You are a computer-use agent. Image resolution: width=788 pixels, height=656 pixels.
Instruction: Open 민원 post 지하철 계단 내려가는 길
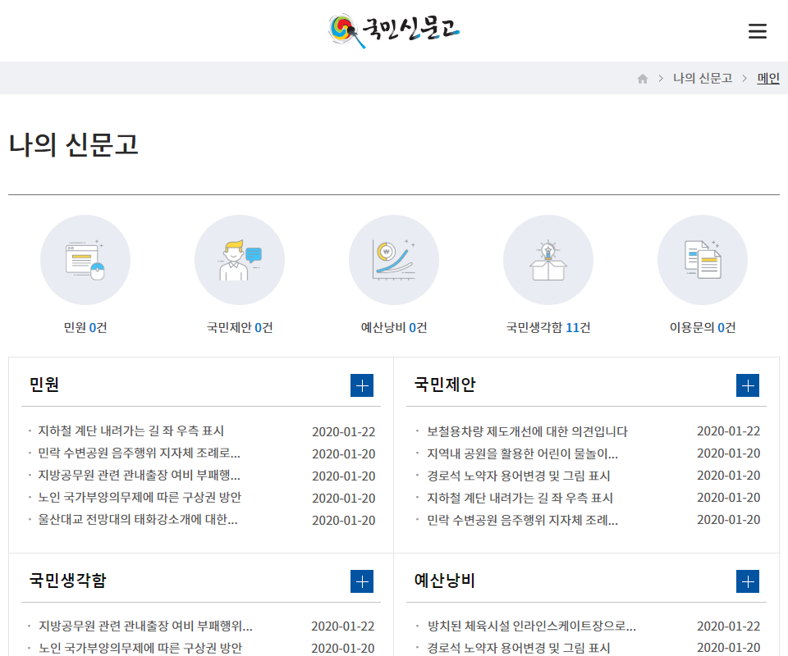tap(131, 431)
